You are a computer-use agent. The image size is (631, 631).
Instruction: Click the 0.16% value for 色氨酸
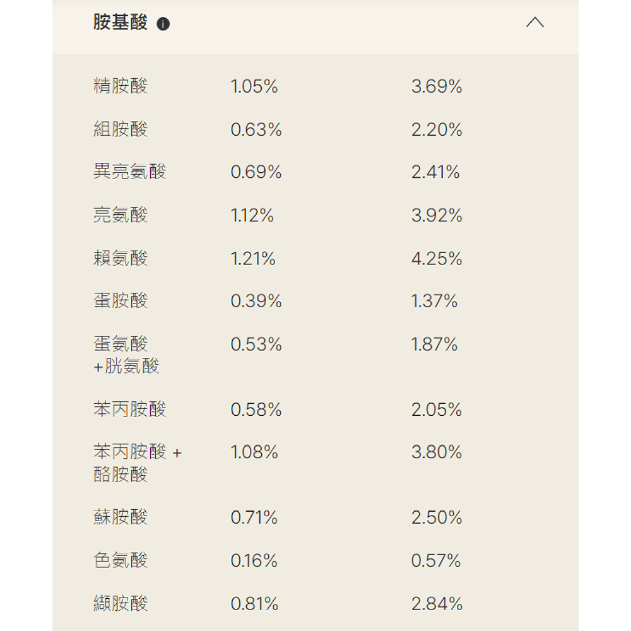(254, 560)
